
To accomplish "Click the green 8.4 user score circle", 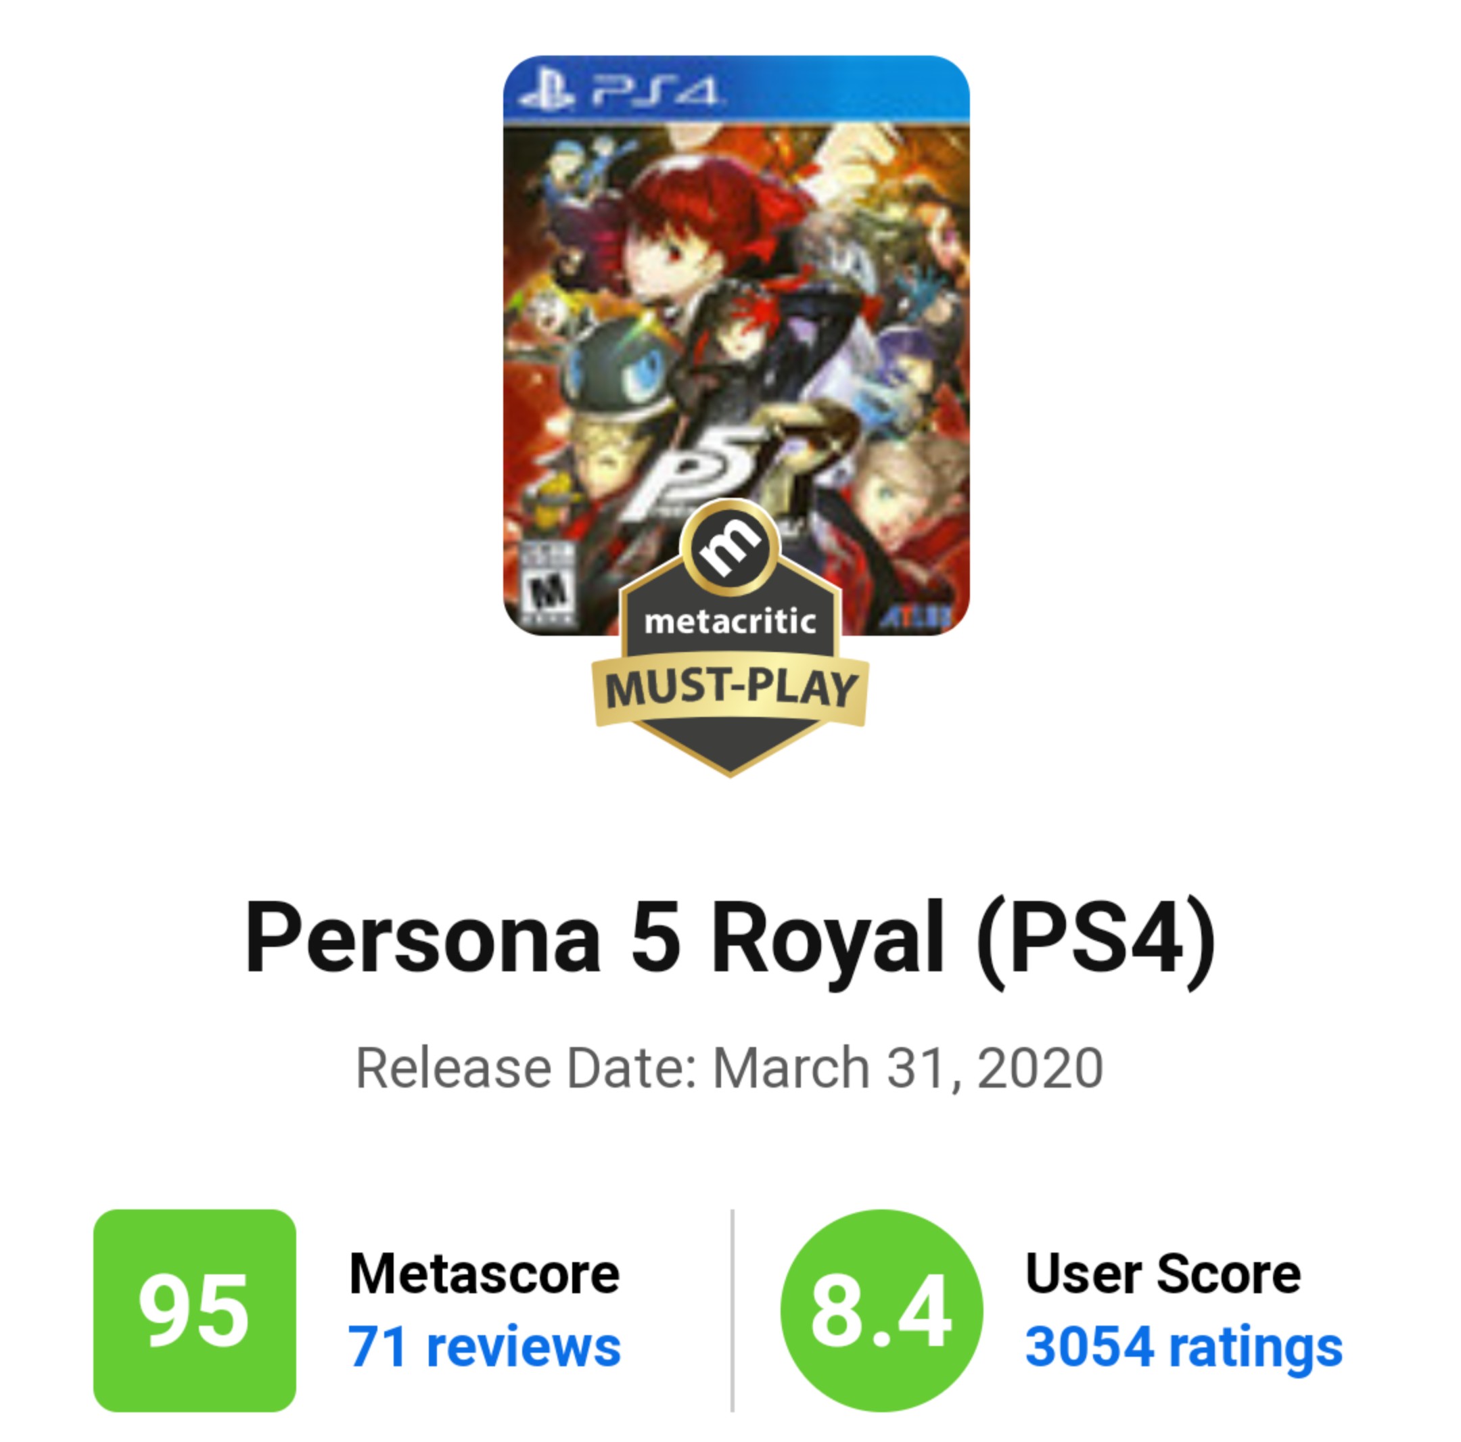I will tap(882, 1310).
